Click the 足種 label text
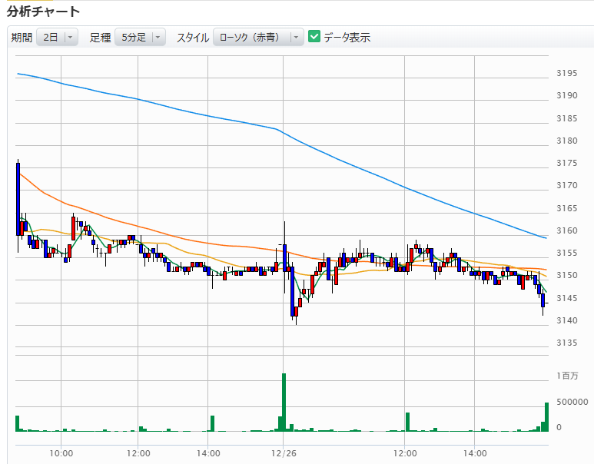This screenshot has width=594, height=464. point(100,37)
